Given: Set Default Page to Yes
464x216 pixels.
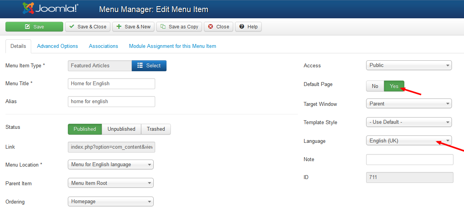Looking at the screenshot, I should [x=394, y=86].
